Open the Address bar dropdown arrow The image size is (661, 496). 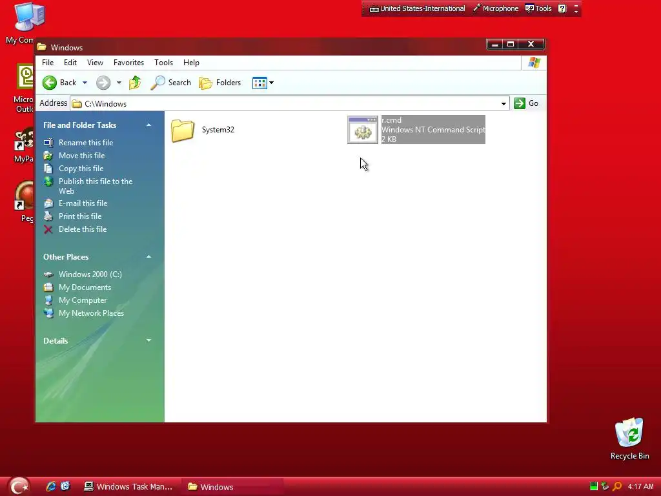click(503, 104)
